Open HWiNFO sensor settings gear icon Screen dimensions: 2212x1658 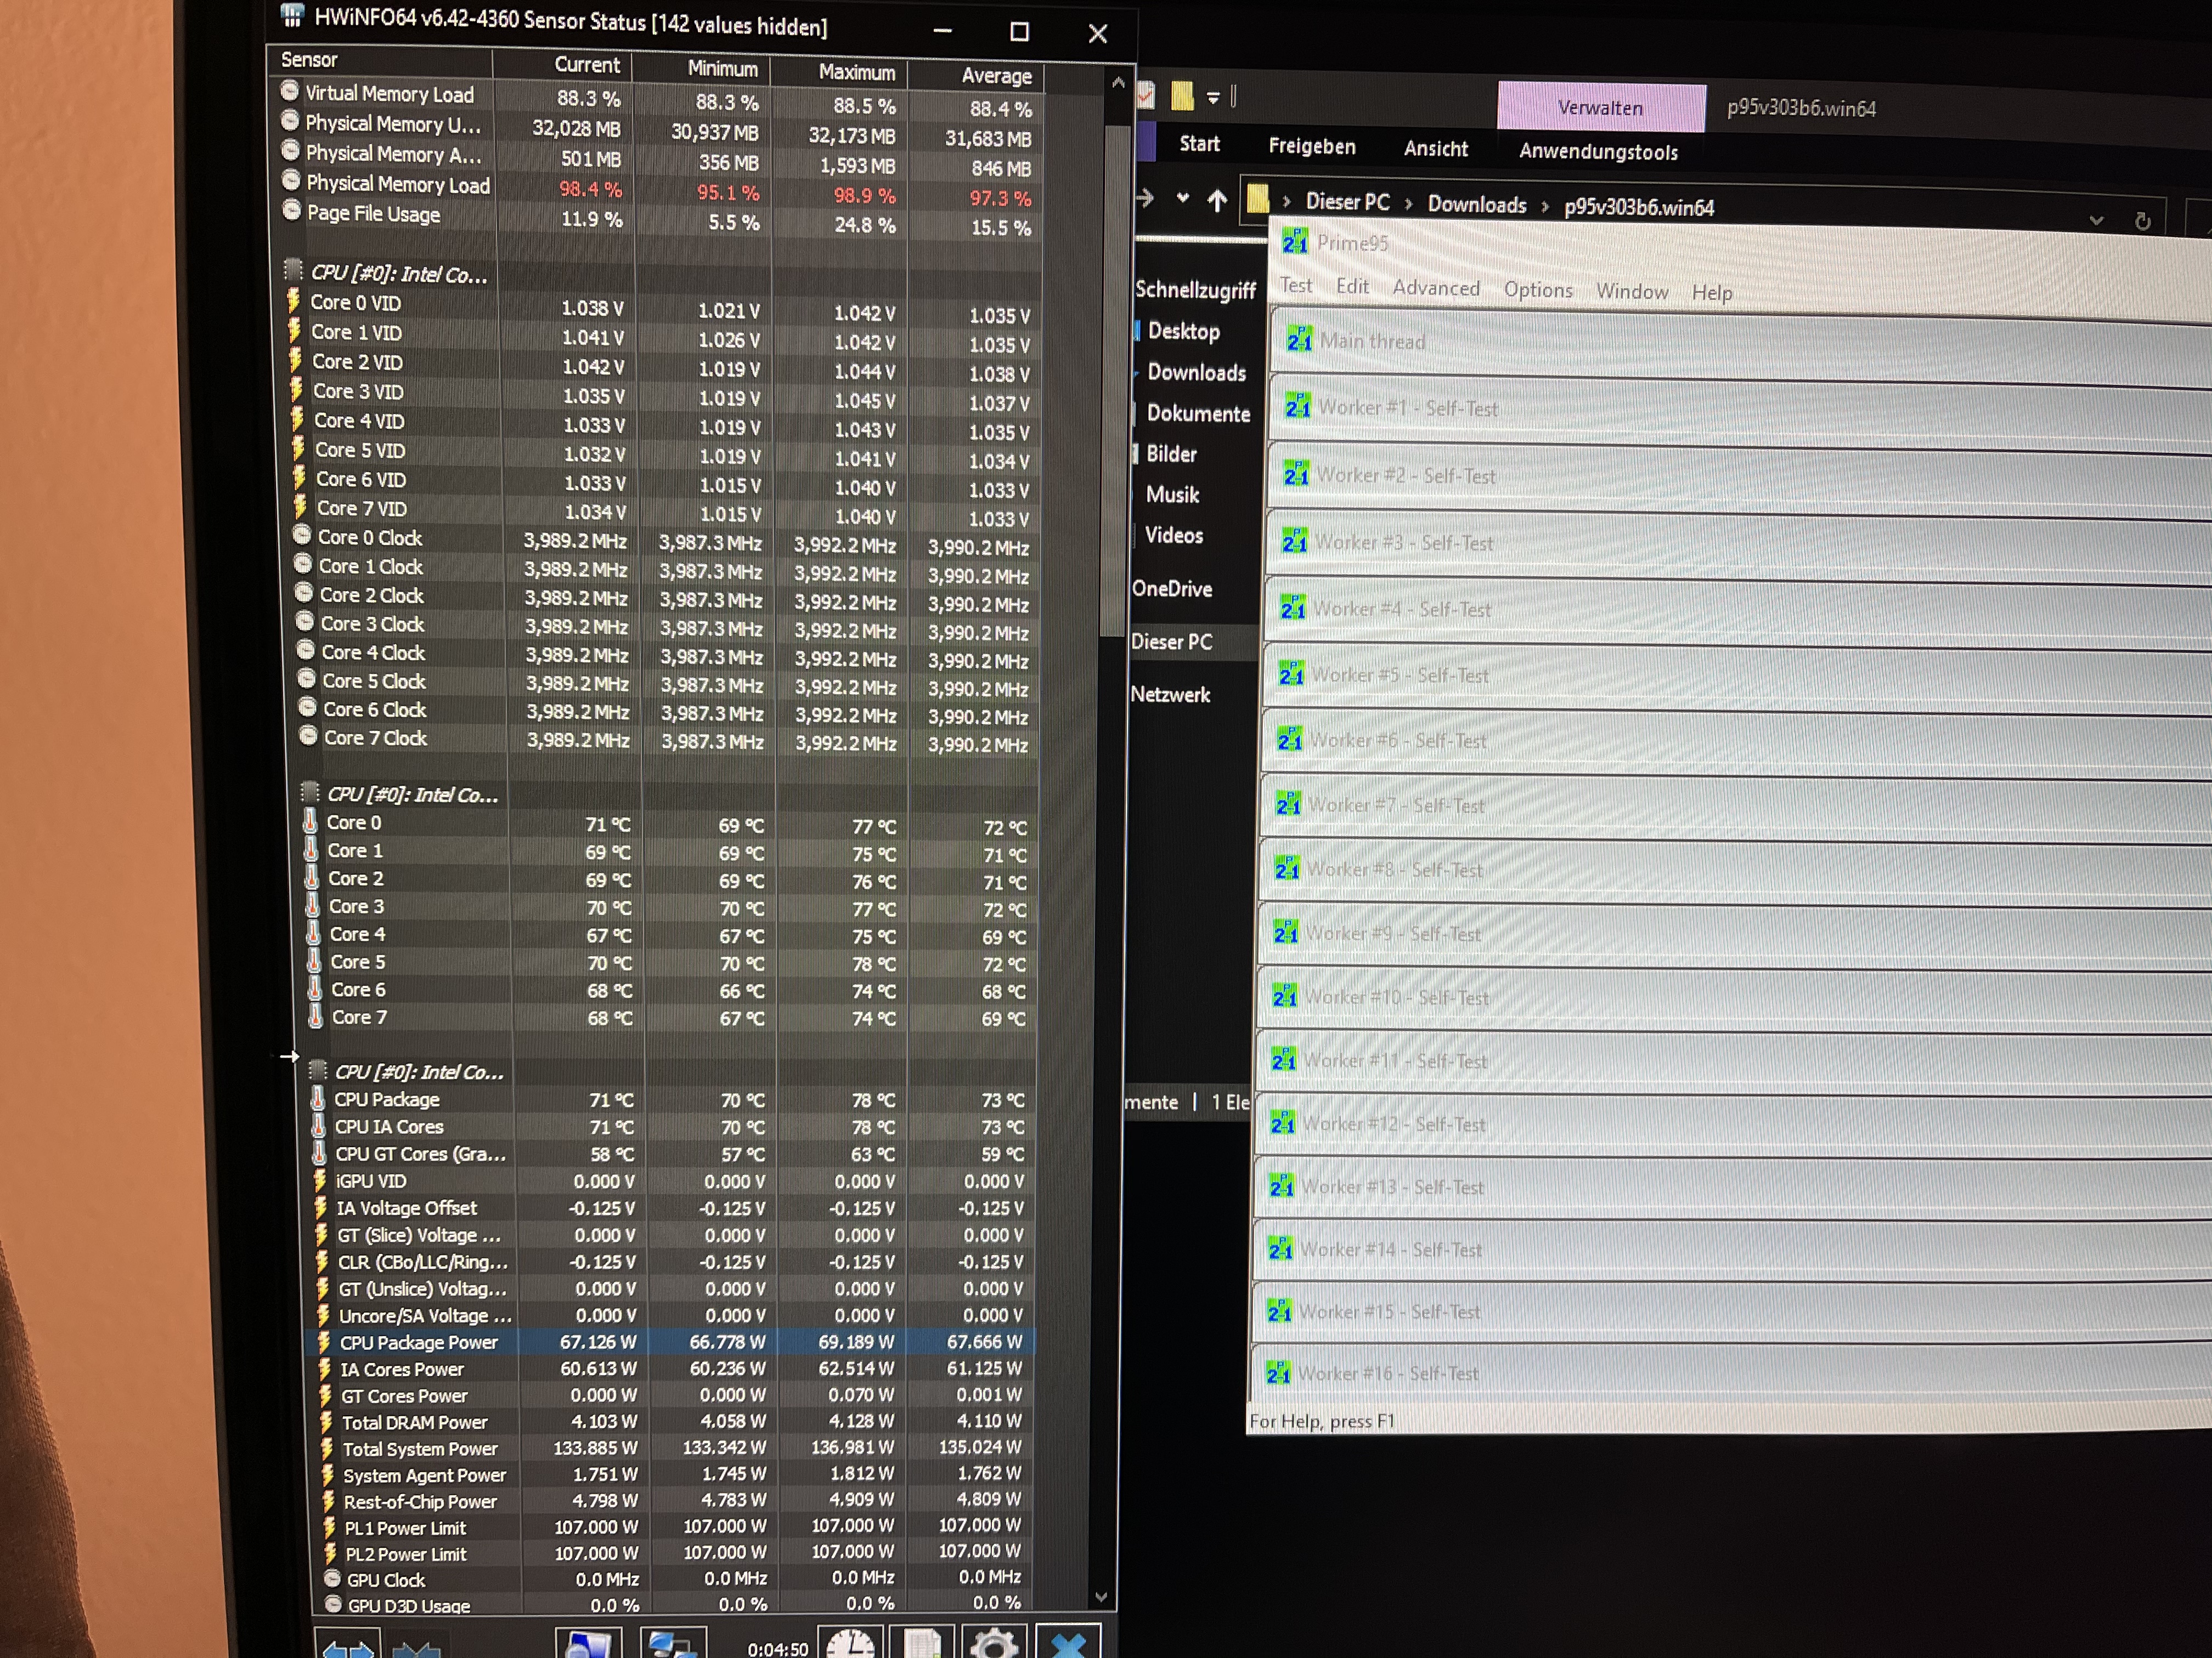pyautogui.click(x=994, y=1642)
